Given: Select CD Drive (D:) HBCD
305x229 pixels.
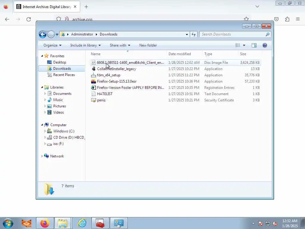Looking at the screenshot, I should pos(69,137).
